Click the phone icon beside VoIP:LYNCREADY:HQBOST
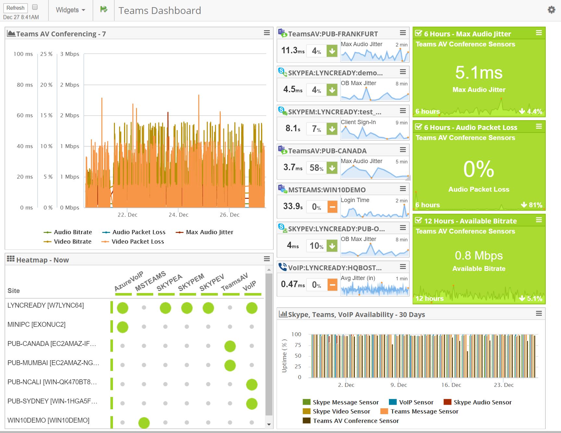 point(282,267)
